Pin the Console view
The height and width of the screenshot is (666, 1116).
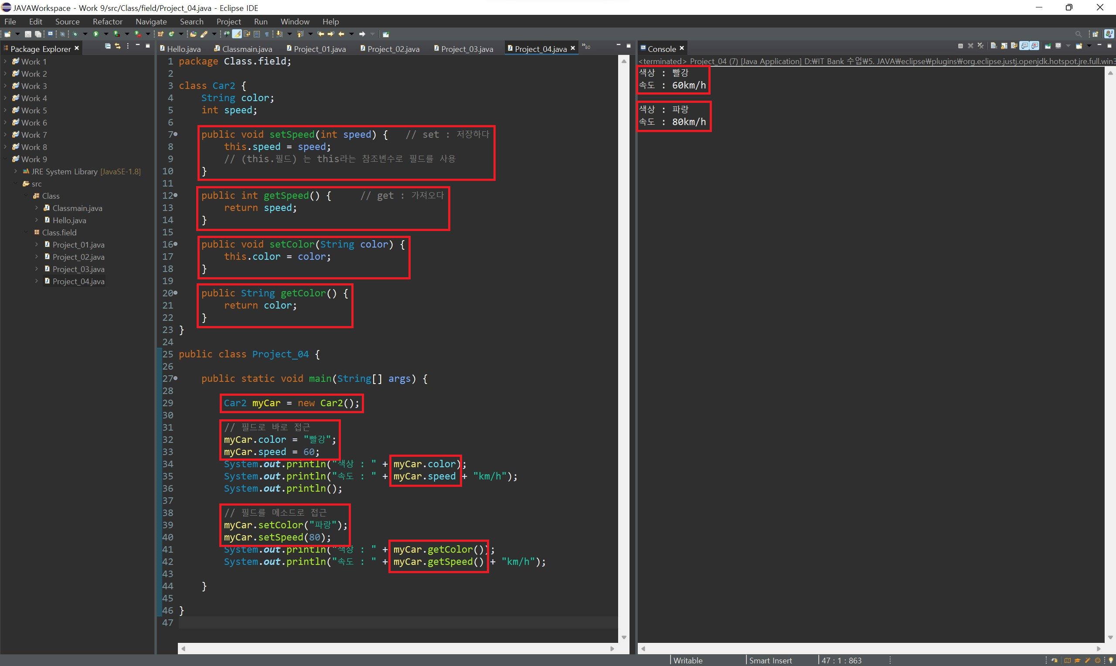click(x=1048, y=46)
